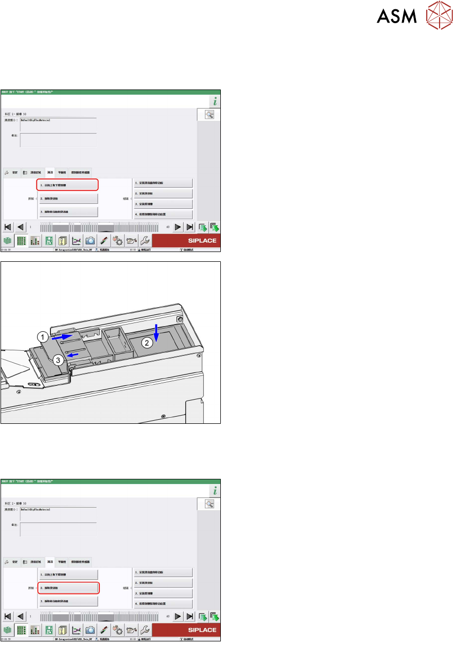Click the magnifier icon in bottom screenshot
This screenshot has width=453, height=645.
pyautogui.click(x=210, y=504)
